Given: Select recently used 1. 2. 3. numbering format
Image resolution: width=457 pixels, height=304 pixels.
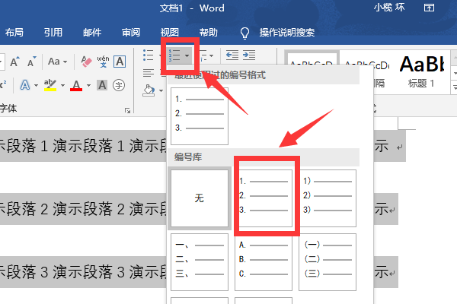Looking at the screenshot, I should [200, 116].
